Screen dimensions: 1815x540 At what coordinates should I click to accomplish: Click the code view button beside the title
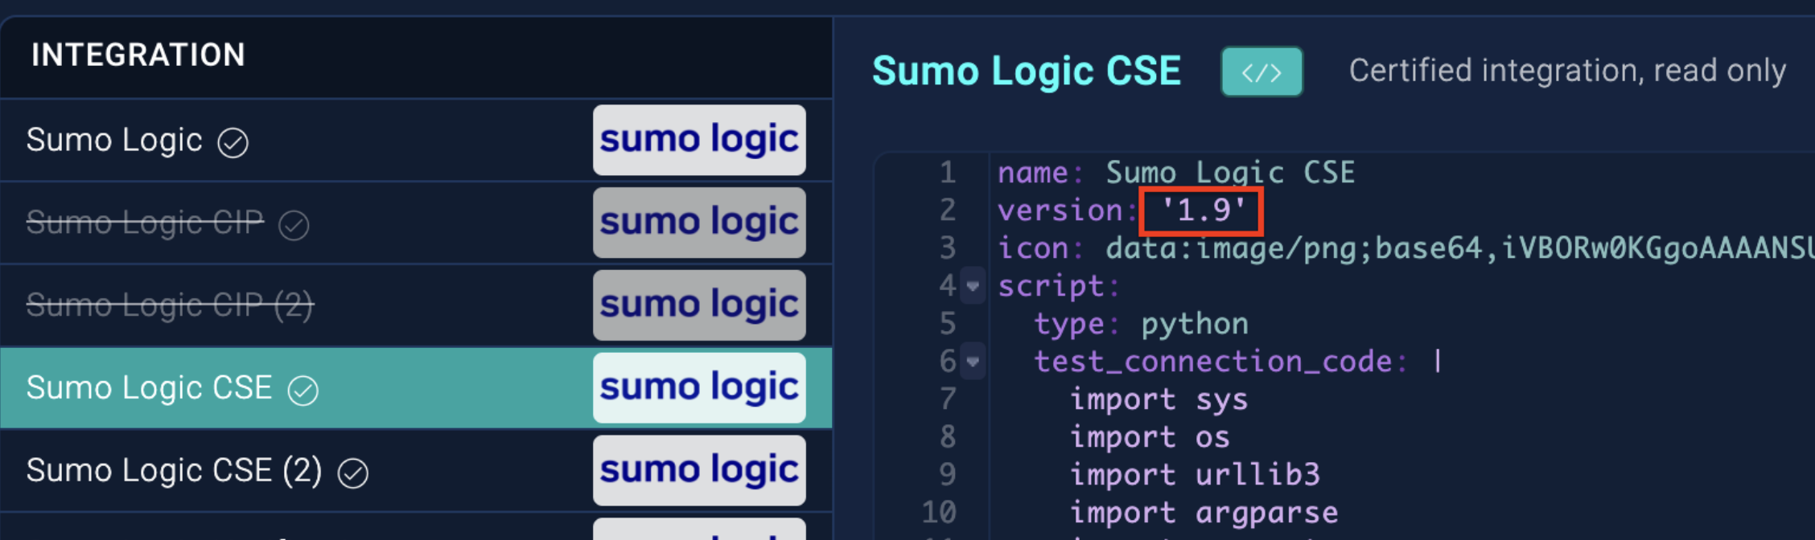tap(1261, 72)
